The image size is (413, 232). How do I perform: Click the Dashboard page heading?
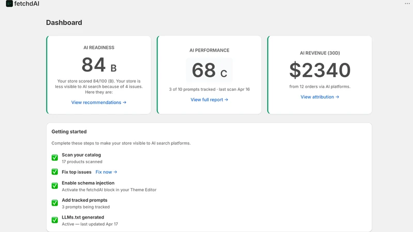tap(64, 23)
